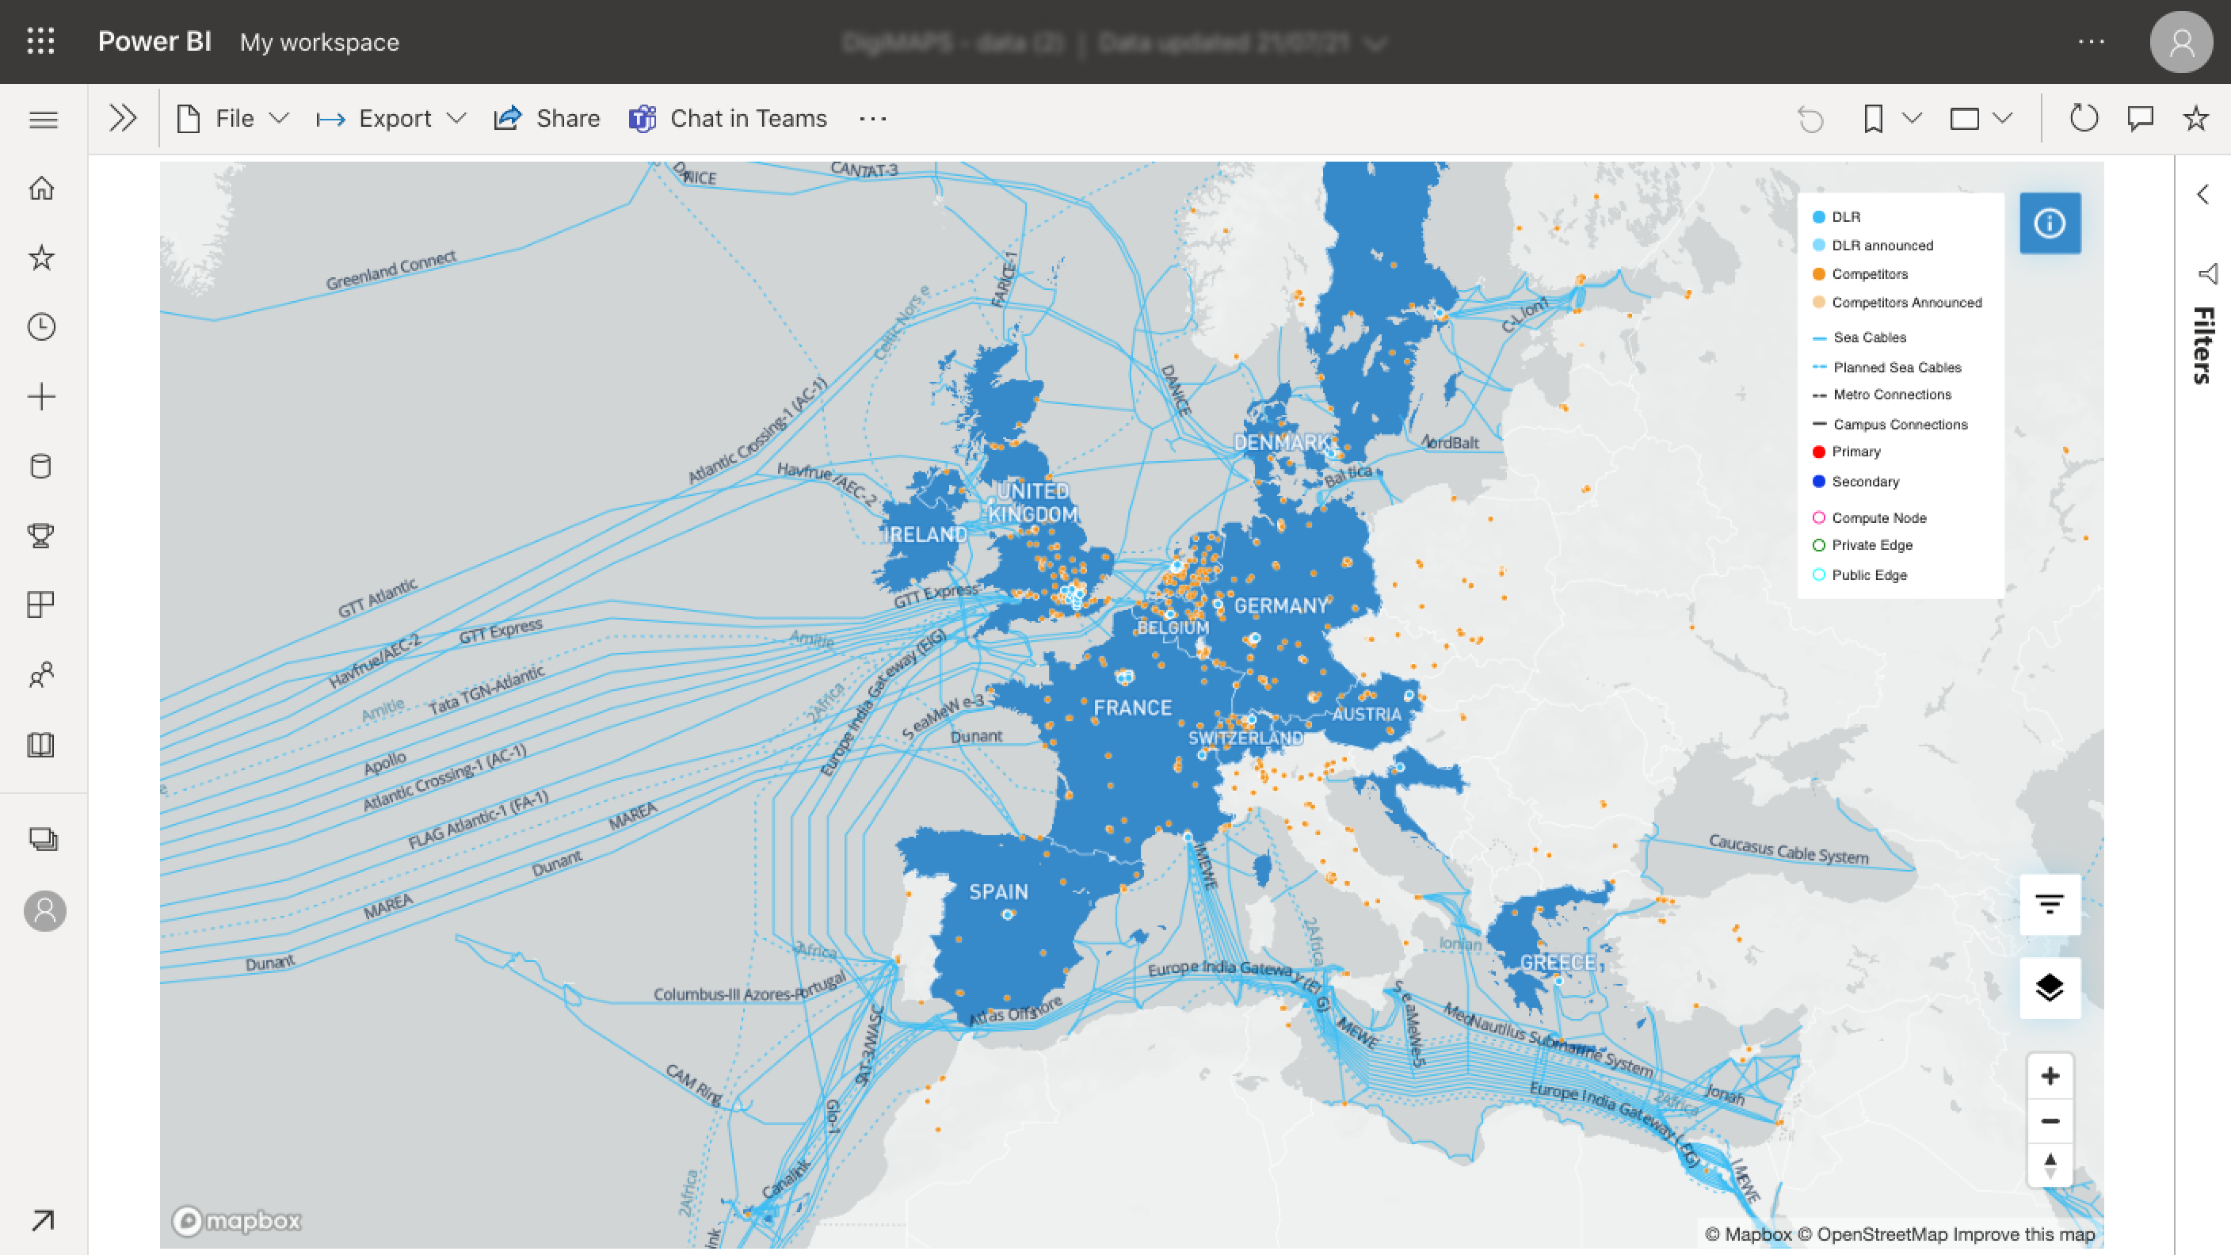
Task: Open the map filter lines button
Action: [x=2050, y=904]
